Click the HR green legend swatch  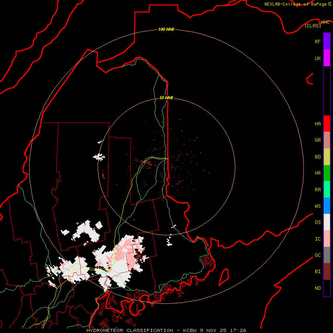(x=327, y=173)
